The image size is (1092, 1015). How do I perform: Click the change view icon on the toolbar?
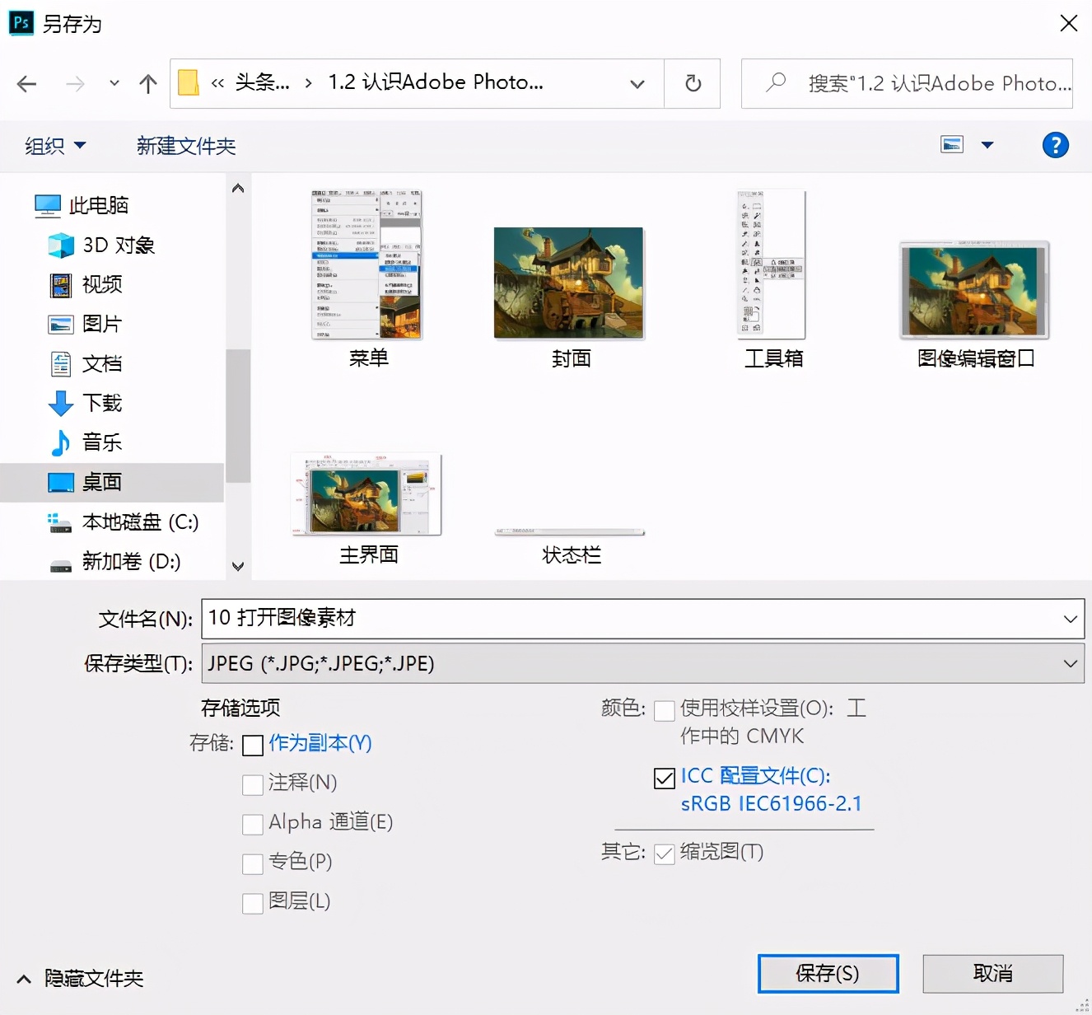[x=952, y=144]
